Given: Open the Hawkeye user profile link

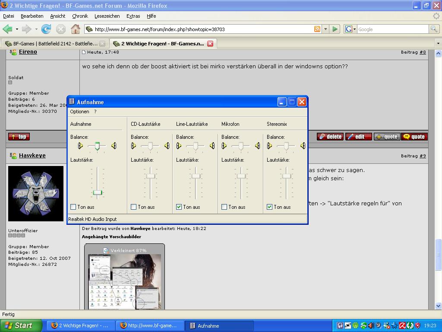Looking at the screenshot, I should pos(32,155).
